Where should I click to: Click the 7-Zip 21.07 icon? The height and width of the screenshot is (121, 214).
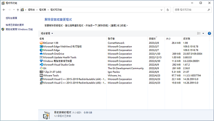pos(41,72)
